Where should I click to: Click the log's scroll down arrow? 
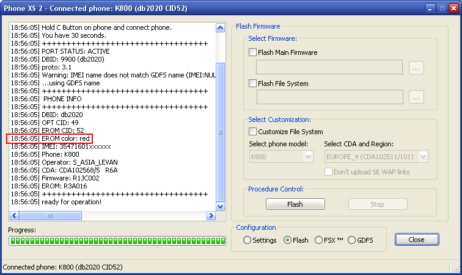(221, 205)
